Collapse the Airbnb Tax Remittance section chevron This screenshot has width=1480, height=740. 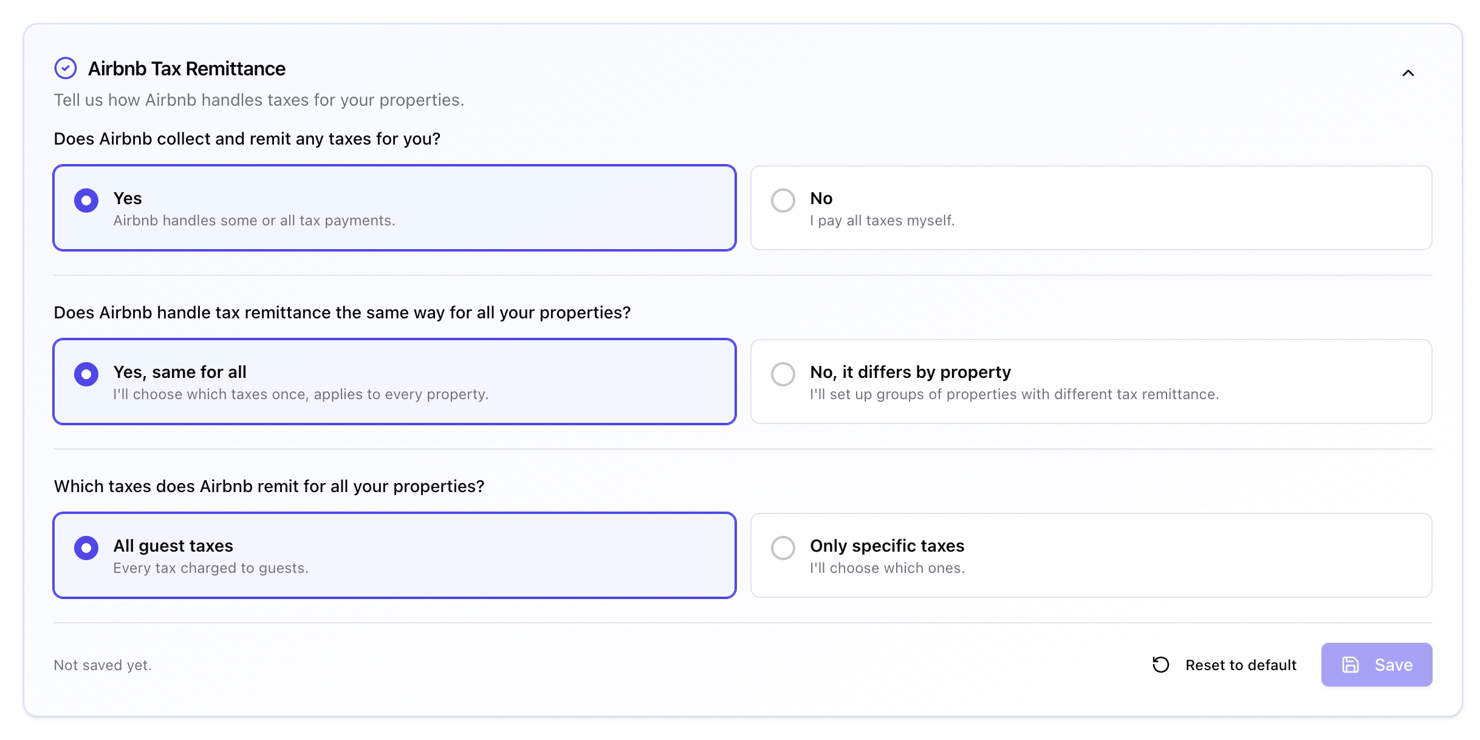tap(1408, 73)
